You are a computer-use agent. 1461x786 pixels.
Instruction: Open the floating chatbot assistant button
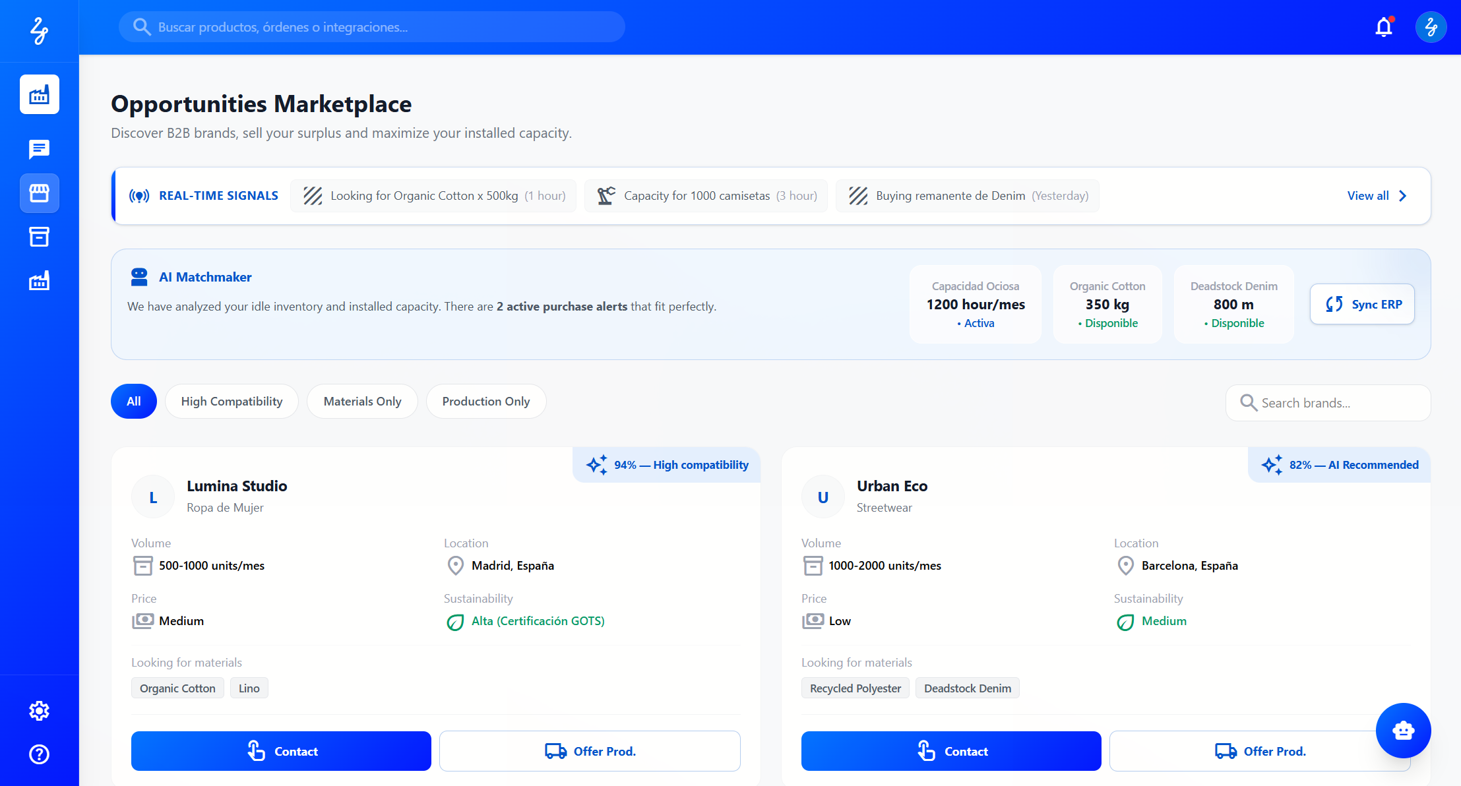tap(1403, 731)
